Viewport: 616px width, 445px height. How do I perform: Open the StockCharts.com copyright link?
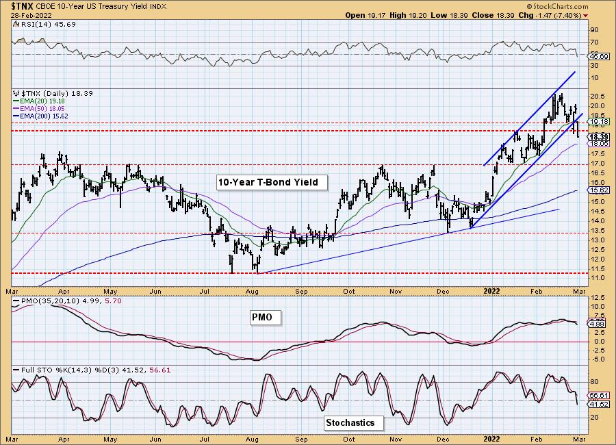[x=557, y=6]
